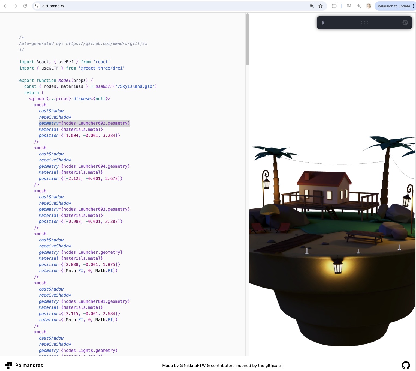Click the nodes.Launcher.geometry line

coord(81,252)
